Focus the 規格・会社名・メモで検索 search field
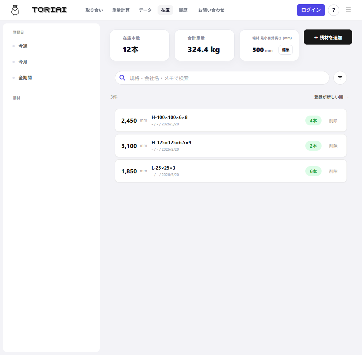 pyautogui.click(x=222, y=78)
